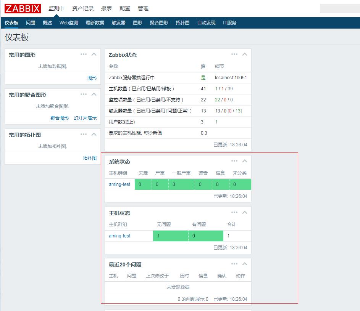Select the 仪表板 submenu tab
The image size is (360, 311).
click(11, 23)
